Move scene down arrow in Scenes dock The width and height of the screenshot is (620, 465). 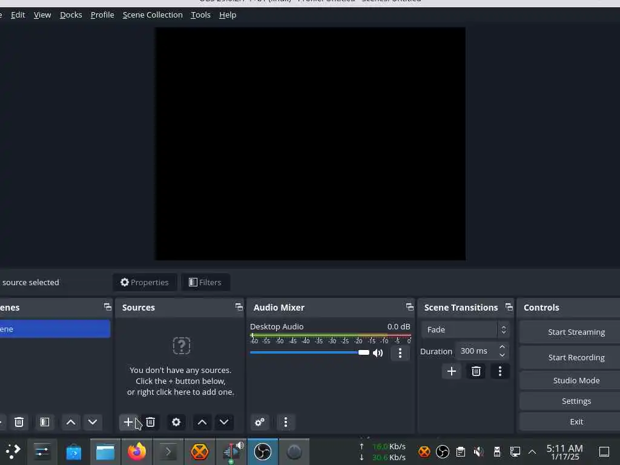pos(93,422)
